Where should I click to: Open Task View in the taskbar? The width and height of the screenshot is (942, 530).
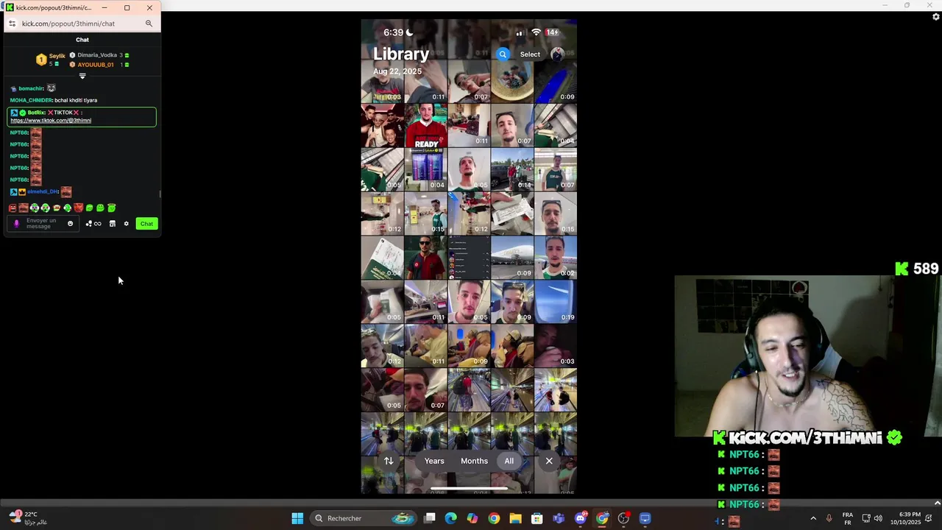pyautogui.click(x=430, y=518)
